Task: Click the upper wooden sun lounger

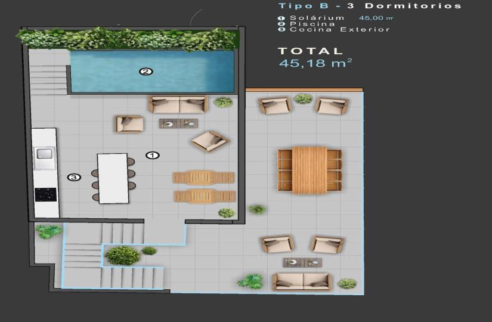Action: point(203,177)
